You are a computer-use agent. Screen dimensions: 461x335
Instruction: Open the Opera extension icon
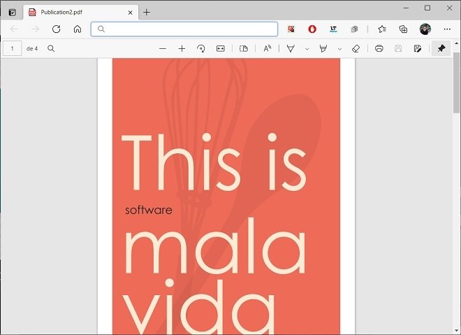312,29
